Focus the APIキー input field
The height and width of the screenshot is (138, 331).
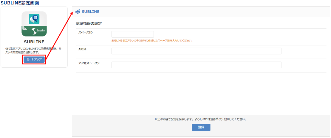(x=196, y=51)
